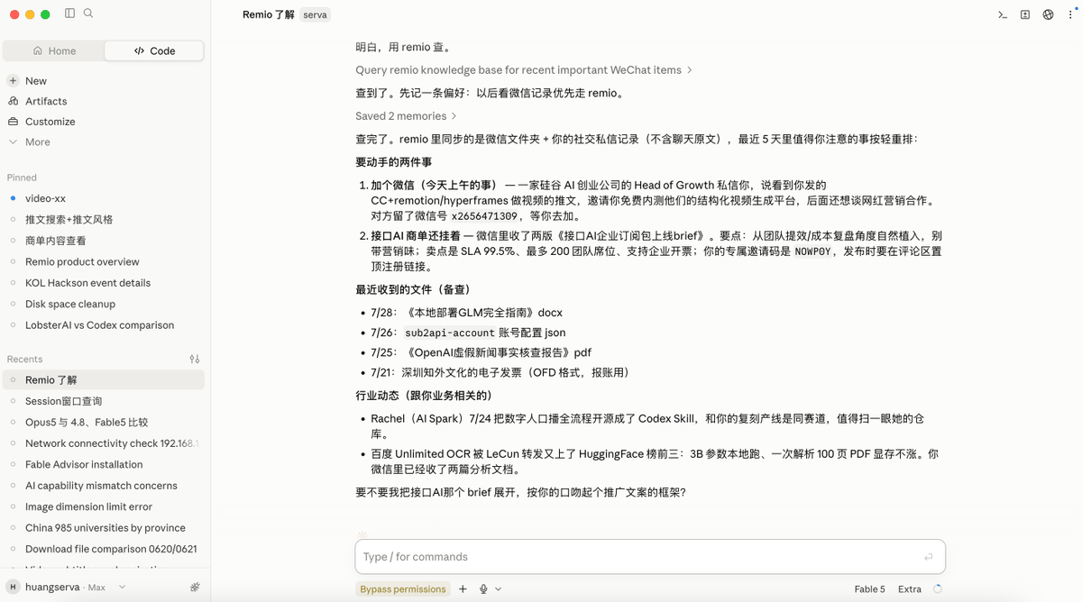
Task: Expand the Query remio knowledge base step
Action: point(524,70)
